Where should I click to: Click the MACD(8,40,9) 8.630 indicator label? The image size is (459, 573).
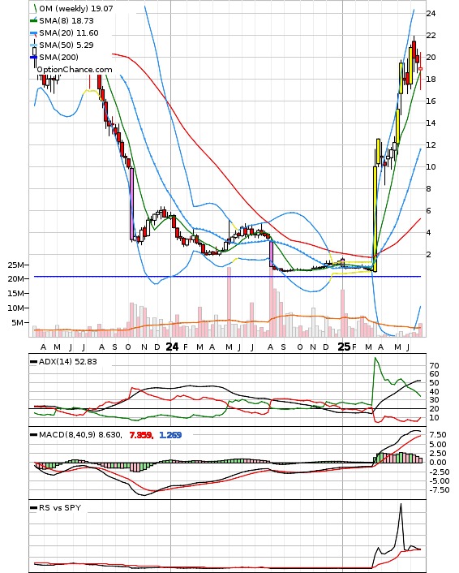tap(80, 435)
